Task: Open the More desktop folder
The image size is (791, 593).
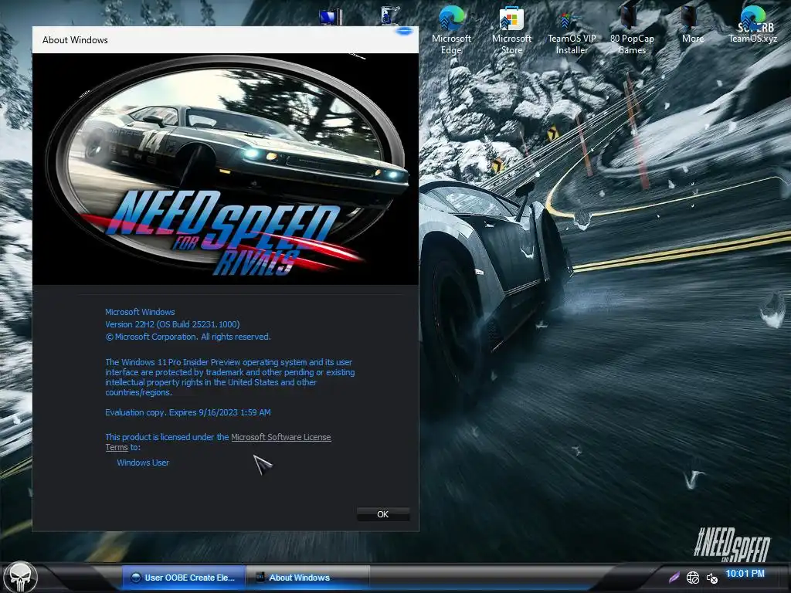Action: (x=692, y=24)
